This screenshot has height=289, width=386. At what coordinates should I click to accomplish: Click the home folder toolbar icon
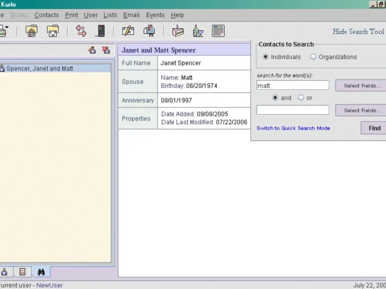pyautogui.click(x=31, y=31)
